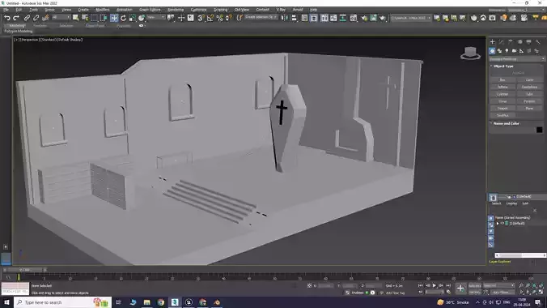Open Chrome from the taskbar
Image resolution: width=547 pixels, height=308 pixels.
[161, 302]
